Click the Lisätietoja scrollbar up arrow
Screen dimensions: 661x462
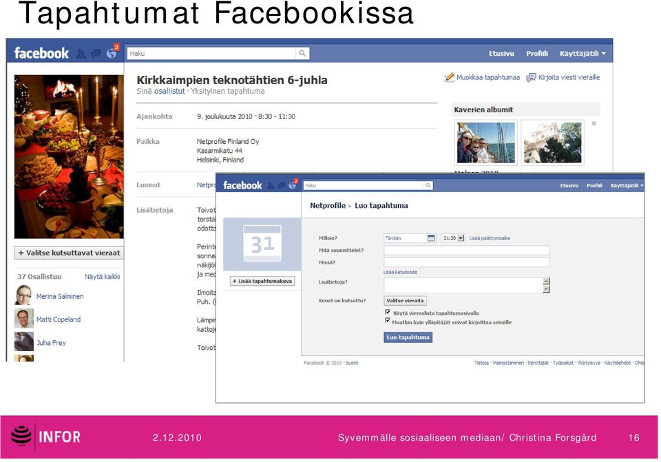546,281
